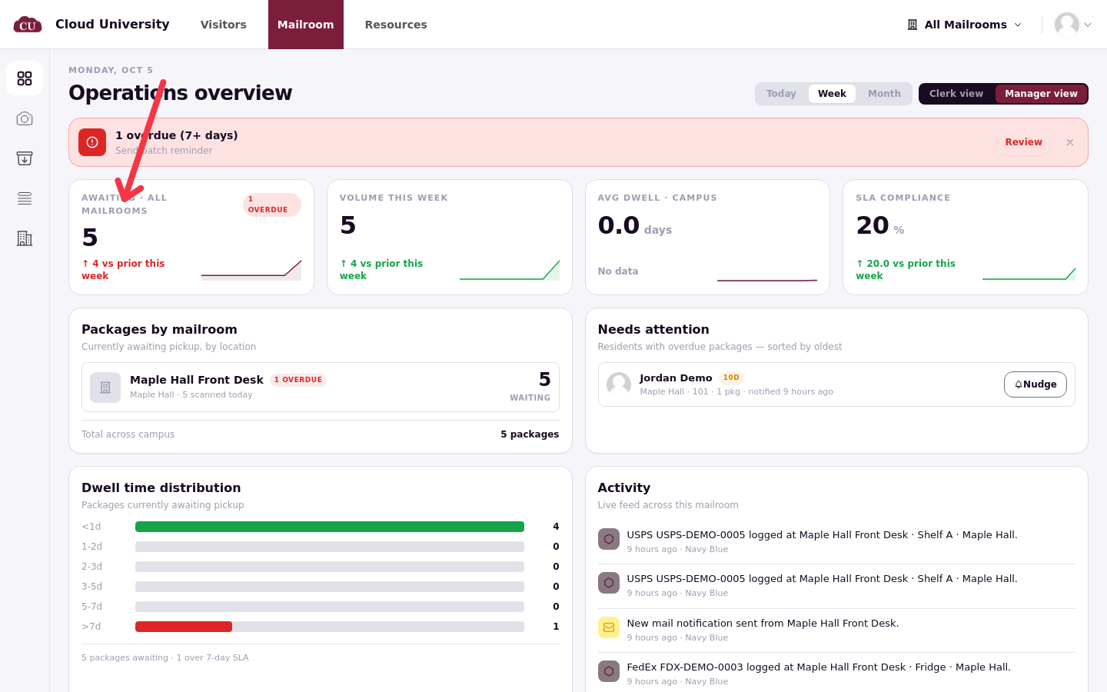Click the package icon beside FedEx FDX-DEMO-0003 entry
1107x692 pixels.
point(609,671)
